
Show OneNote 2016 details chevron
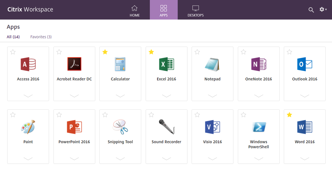(x=258, y=96)
